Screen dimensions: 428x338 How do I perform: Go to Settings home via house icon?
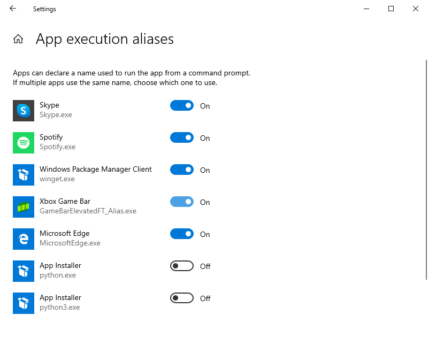[18, 39]
